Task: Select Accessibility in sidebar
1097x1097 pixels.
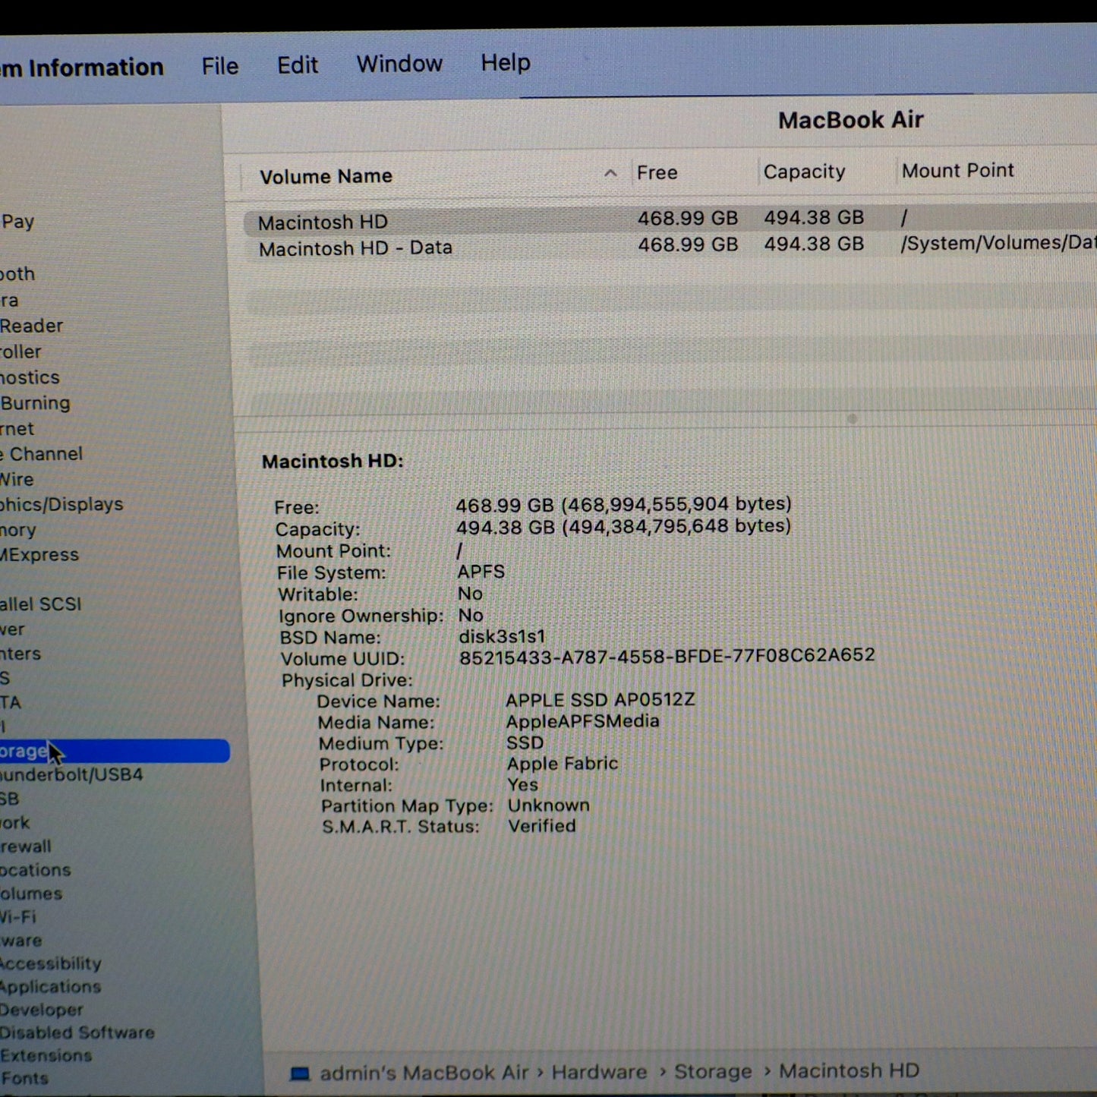Action: pyautogui.click(x=50, y=963)
